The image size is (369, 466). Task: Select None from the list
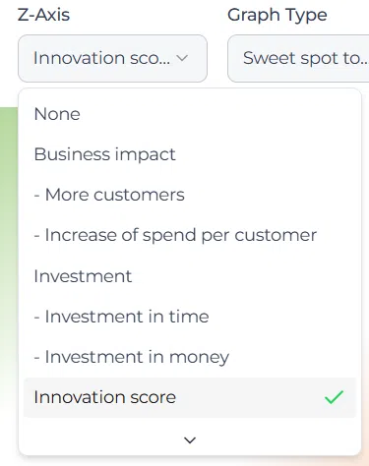[190, 114]
